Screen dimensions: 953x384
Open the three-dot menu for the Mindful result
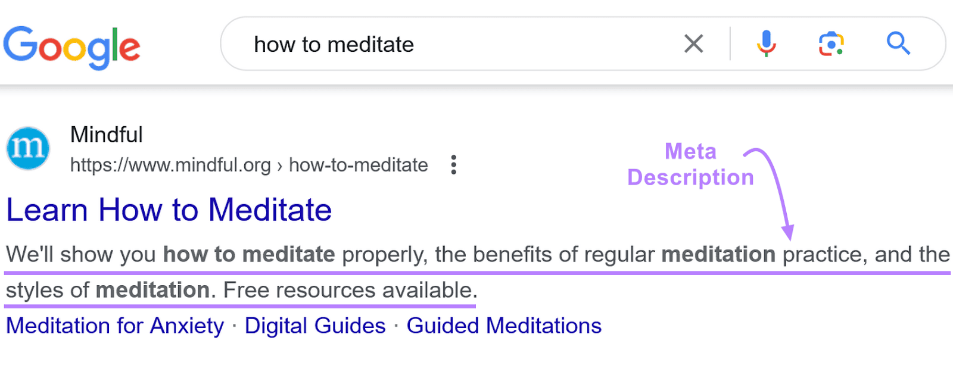pos(453,165)
